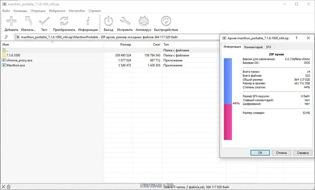This screenshot has height=190, width=315.
Task: Click the parent folder '..' icon
Action: pyautogui.click(x=4, y=50)
